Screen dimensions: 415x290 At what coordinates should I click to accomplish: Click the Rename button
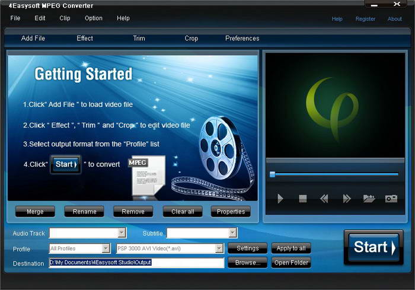[x=84, y=212]
